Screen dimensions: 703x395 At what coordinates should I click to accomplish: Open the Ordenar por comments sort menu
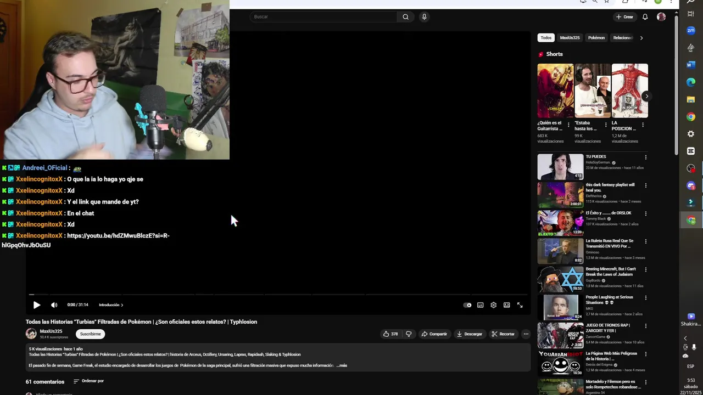click(x=88, y=381)
